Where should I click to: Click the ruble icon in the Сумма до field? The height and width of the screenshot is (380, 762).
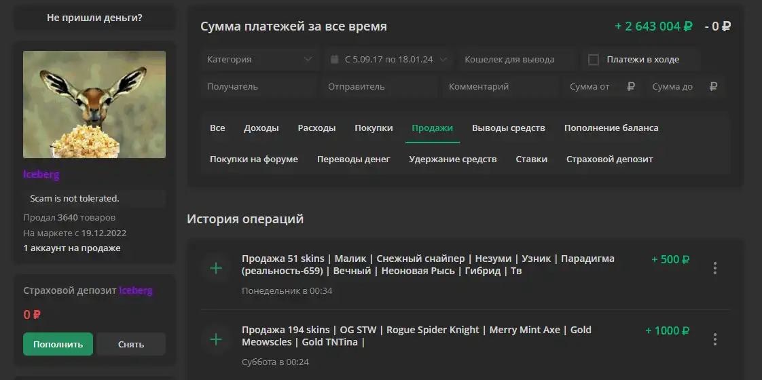[713, 87]
